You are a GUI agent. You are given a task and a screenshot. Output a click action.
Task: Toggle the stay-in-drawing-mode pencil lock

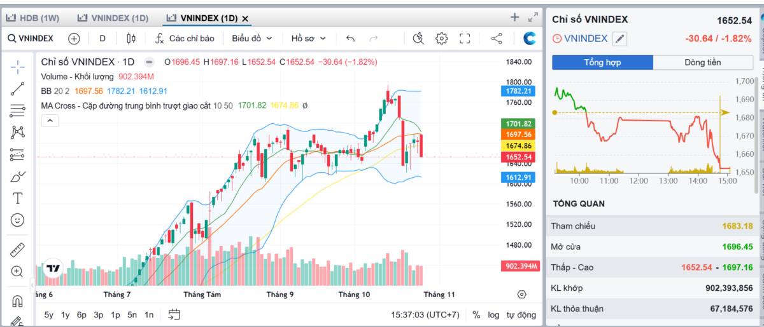tap(18, 321)
